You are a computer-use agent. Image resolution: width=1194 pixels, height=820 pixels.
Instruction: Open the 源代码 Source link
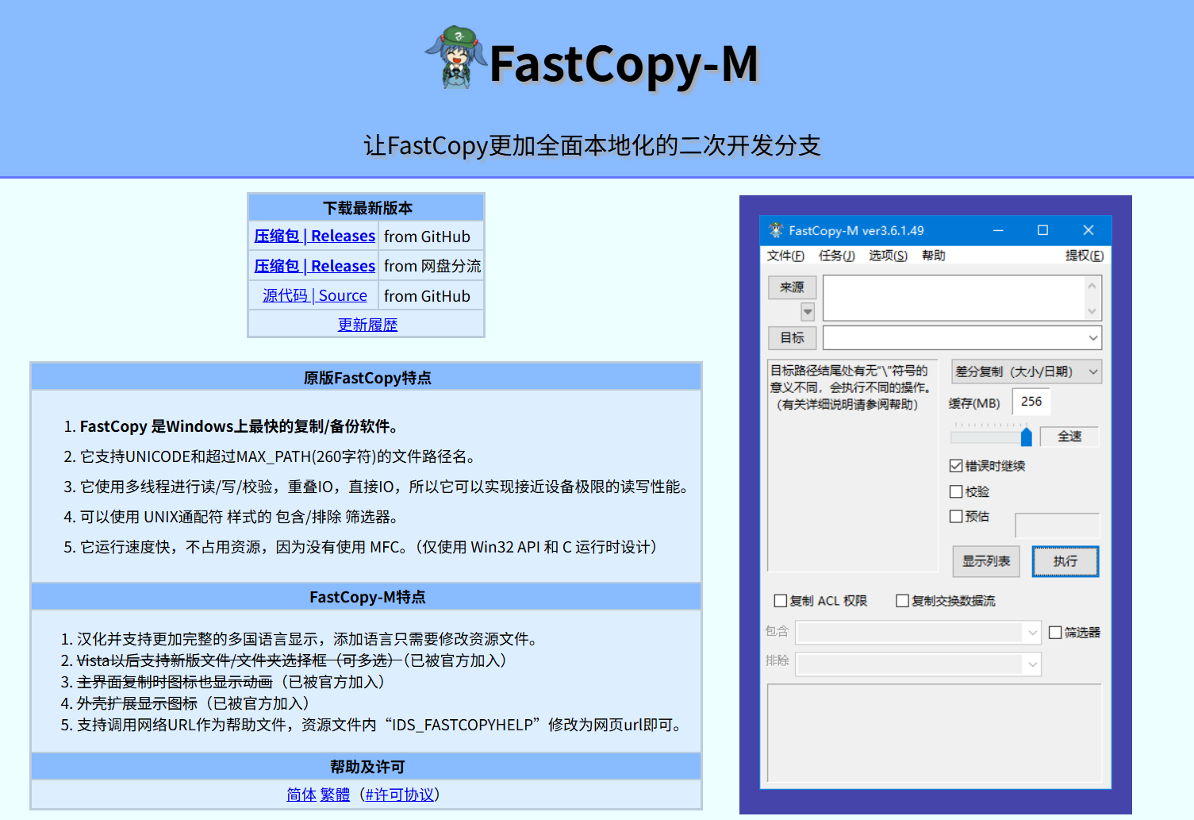click(314, 296)
